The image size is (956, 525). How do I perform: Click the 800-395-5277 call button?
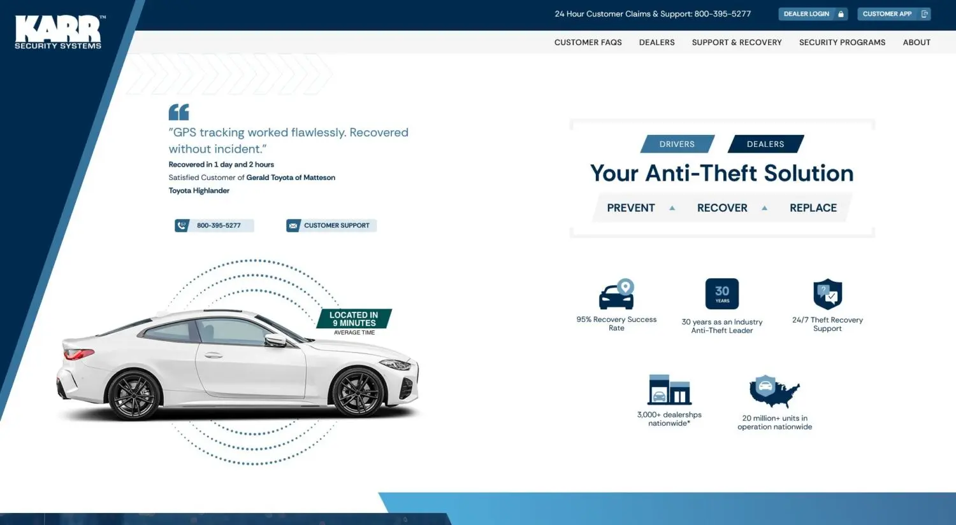point(215,225)
